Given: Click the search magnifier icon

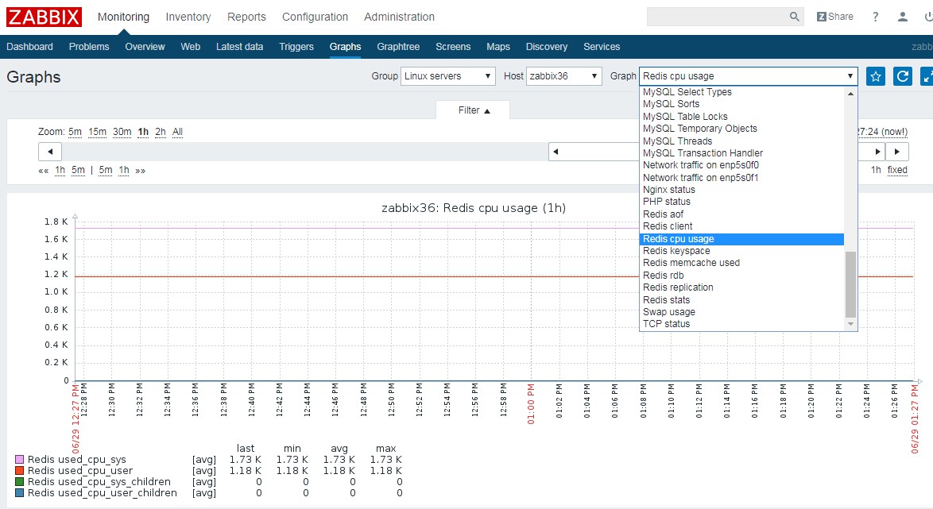Looking at the screenshot, I should 795,17.
